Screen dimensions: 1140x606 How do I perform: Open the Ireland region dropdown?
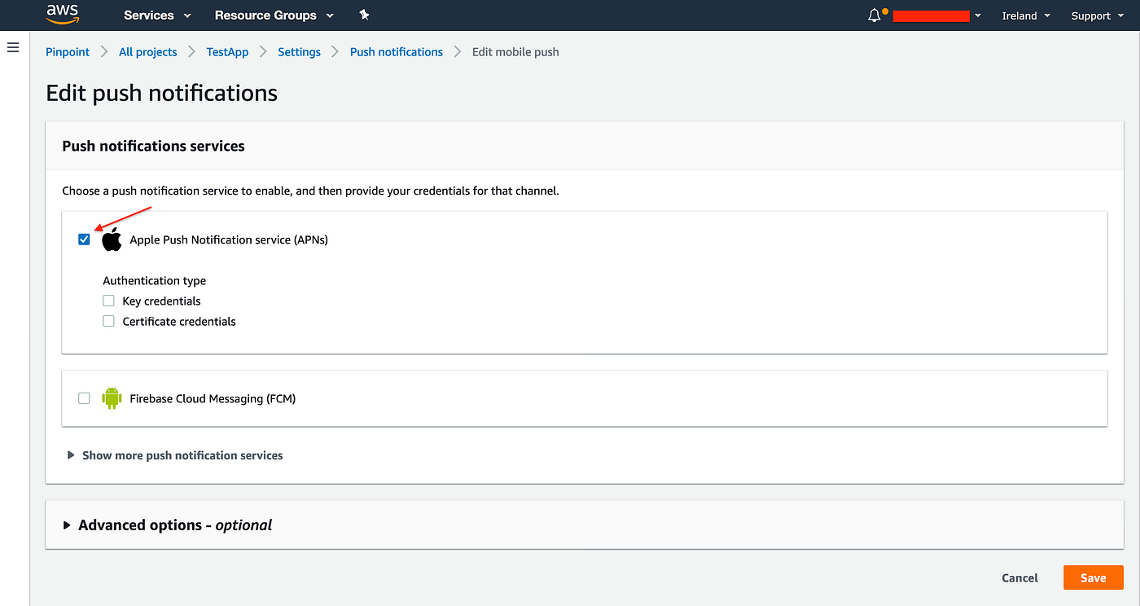coord(1025,15)
